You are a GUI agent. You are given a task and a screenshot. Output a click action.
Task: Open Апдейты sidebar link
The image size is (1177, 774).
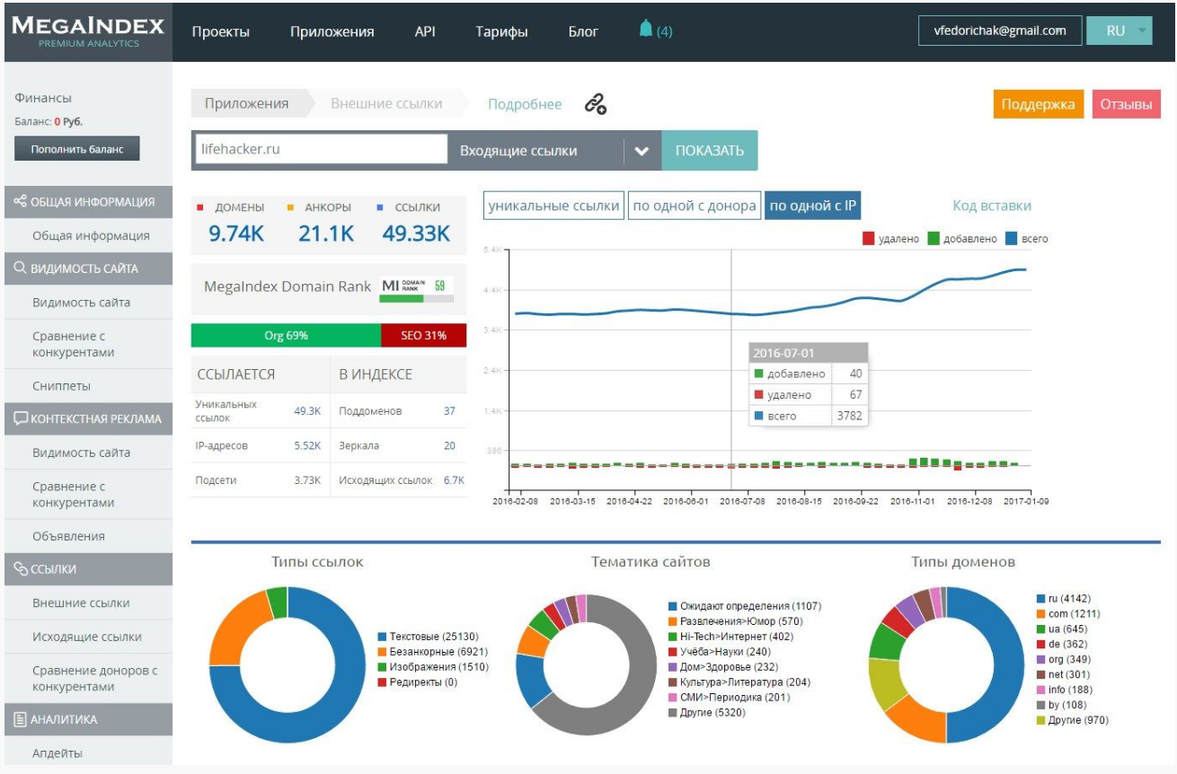[x=58, y=753]
